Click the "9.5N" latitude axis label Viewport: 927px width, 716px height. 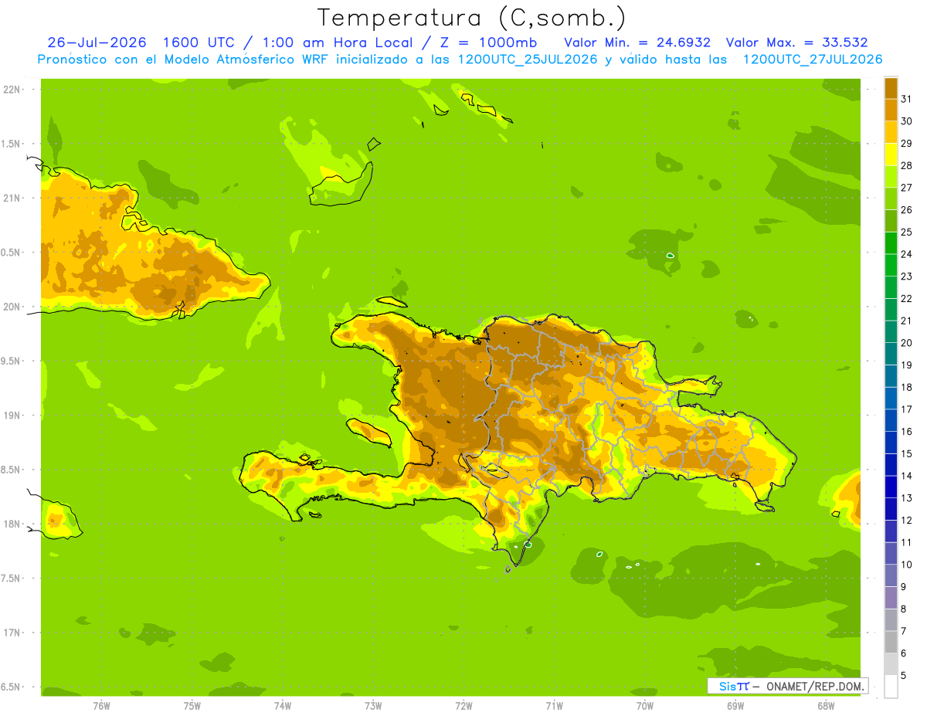(11, 361)
